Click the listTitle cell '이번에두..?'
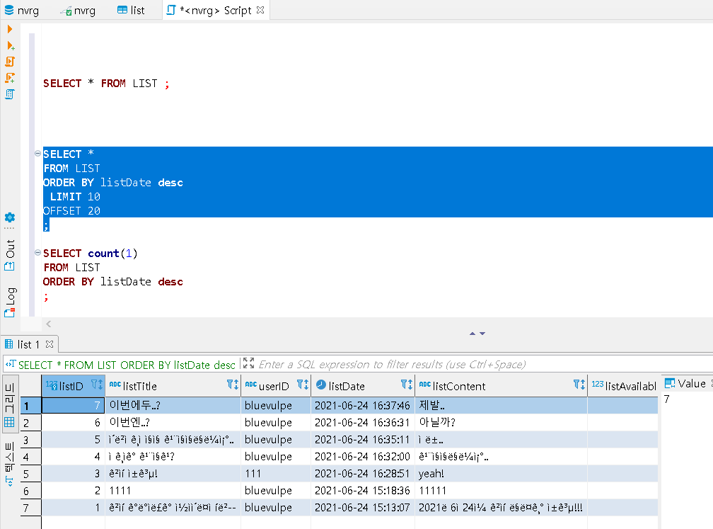713x529 pixels. (173, 406)
